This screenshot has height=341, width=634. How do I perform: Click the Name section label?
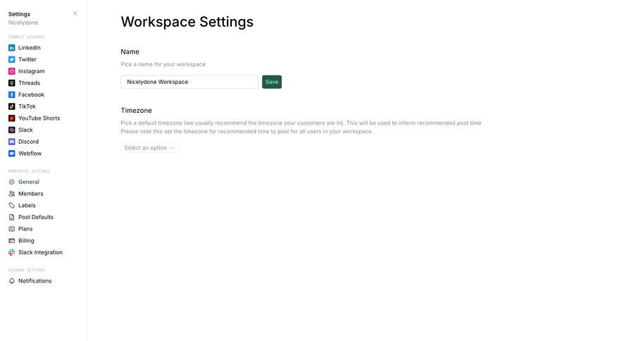click(x=130, y=51)
